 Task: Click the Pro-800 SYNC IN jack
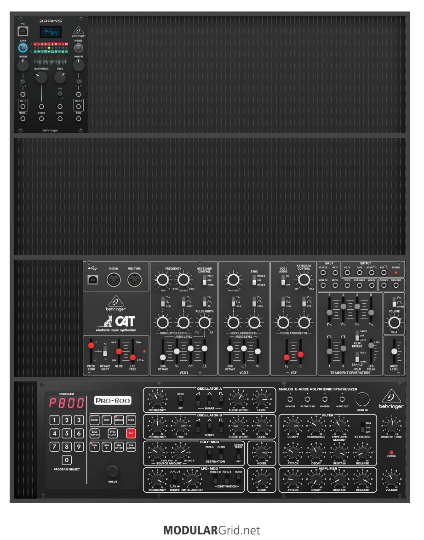coord(290,399)
